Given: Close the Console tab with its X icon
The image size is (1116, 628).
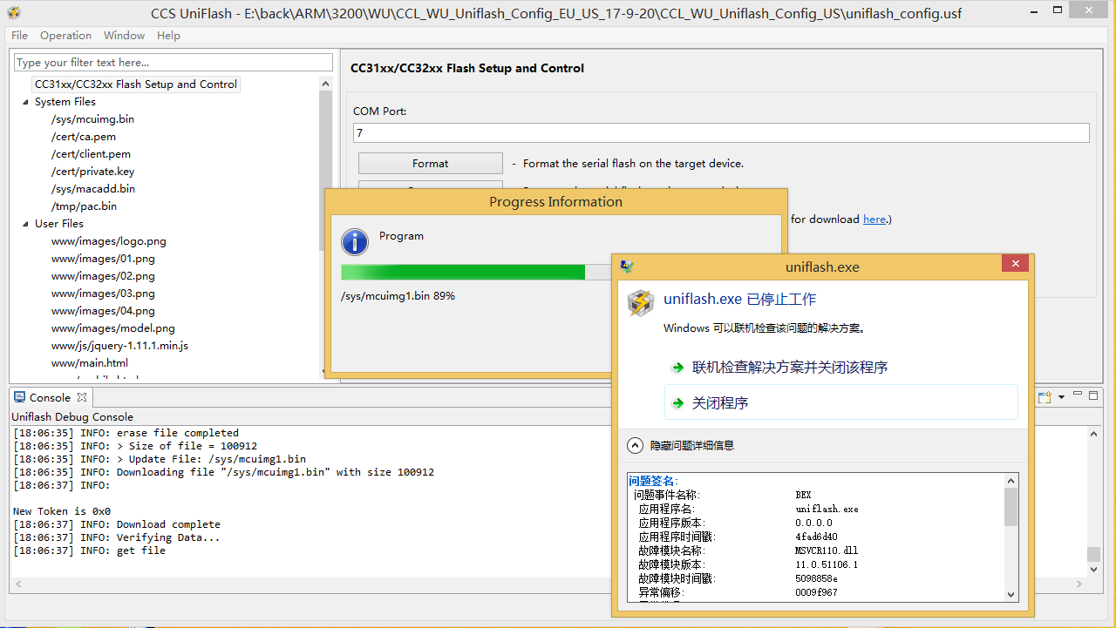Looking at the screenshot, I should point(82,397).
